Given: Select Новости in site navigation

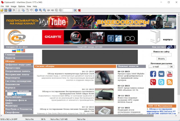Looking at the screenshot, I should [19, 58].
